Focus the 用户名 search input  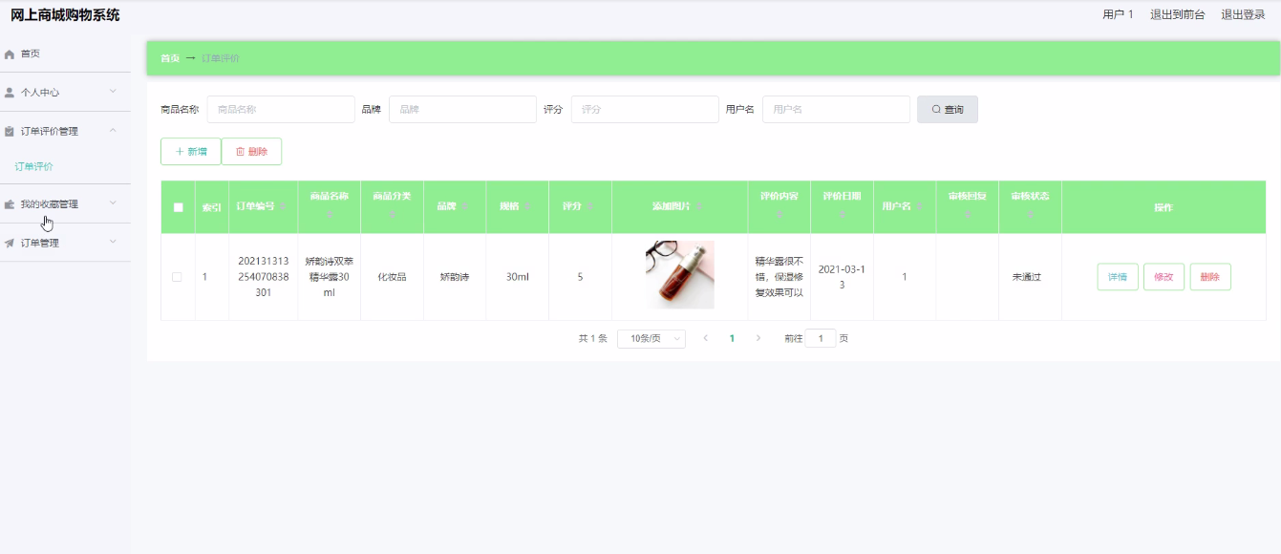click(x=836, y=110)
